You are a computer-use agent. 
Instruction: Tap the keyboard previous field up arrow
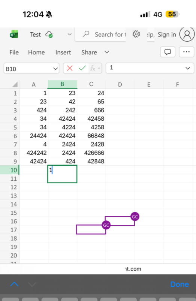coord(14,284)
